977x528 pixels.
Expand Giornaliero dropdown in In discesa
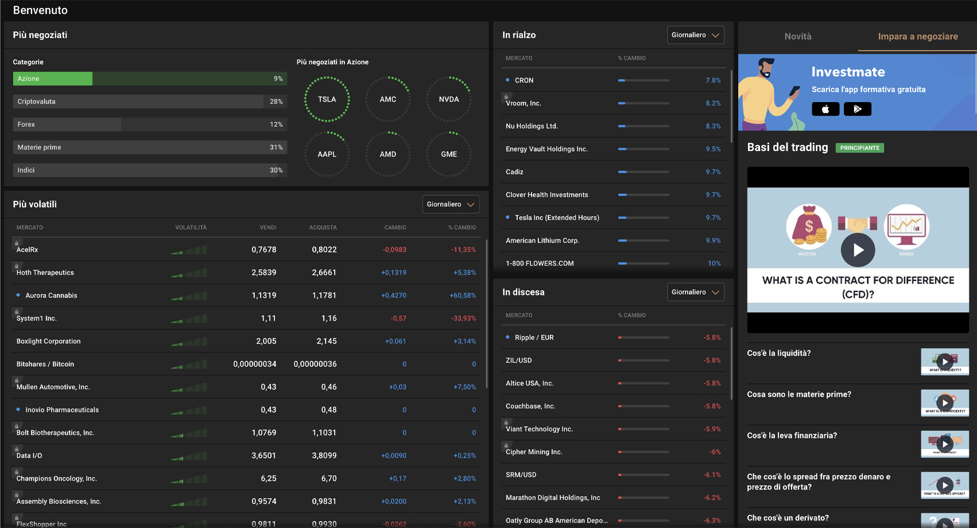[695, 292]
